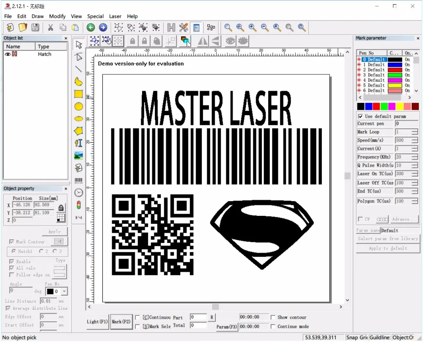The image size is (423, 342).
Task: Open the Modify menu
Action: click(x=57, y=16)
